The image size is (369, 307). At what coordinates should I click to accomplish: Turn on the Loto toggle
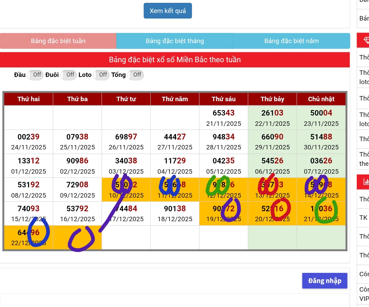(101, 75)
